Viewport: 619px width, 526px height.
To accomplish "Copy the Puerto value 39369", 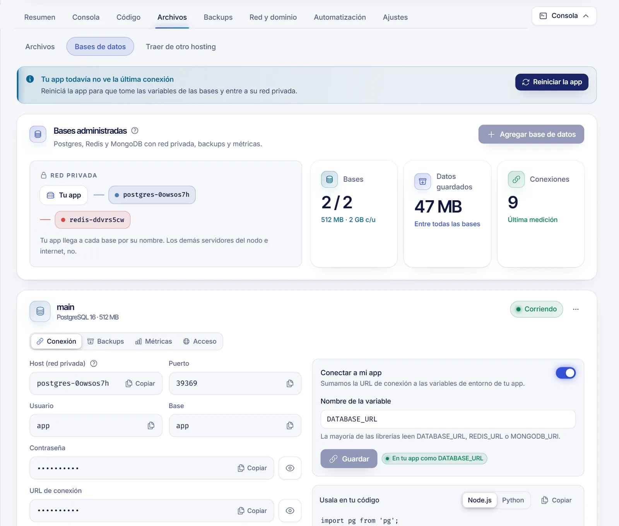I will point(290,383).
